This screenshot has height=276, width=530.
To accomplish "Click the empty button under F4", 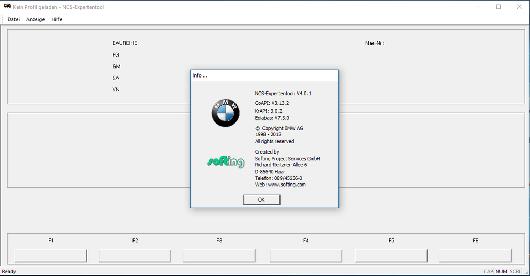I will [306, 256].
